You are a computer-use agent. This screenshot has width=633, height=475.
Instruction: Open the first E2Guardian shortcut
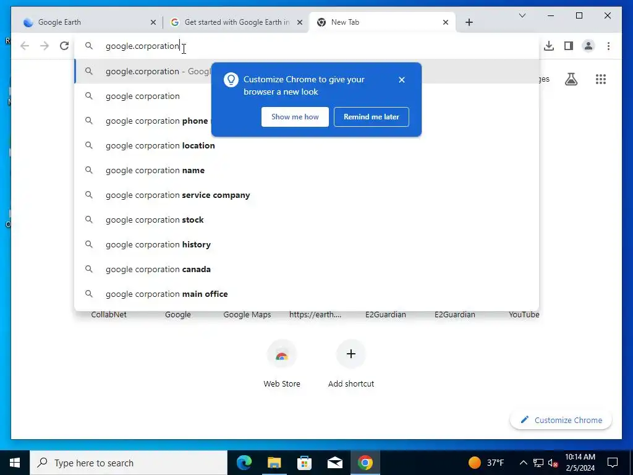click(x=386, y=314)
